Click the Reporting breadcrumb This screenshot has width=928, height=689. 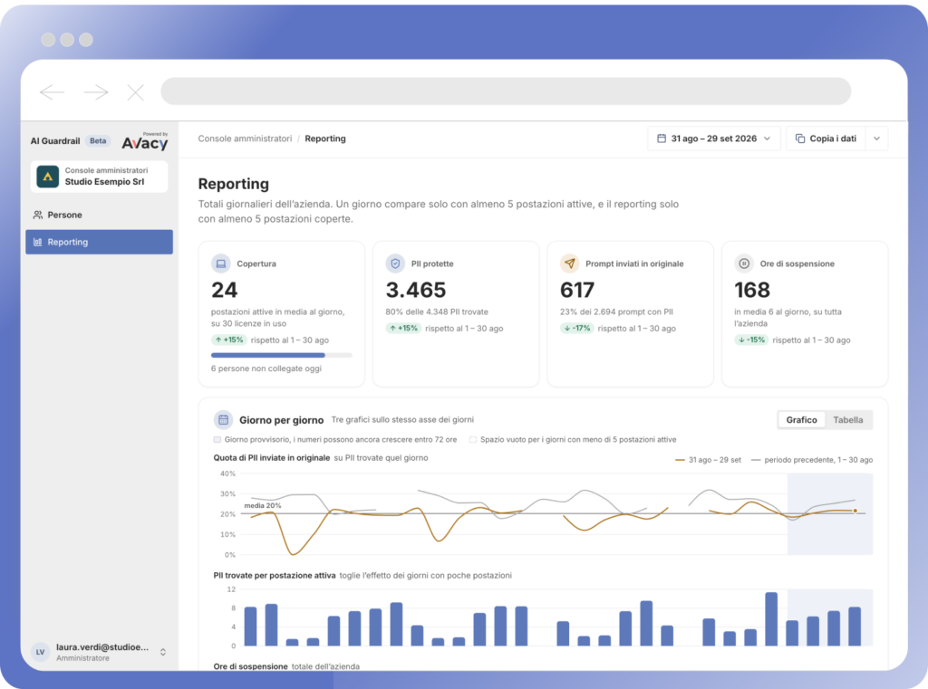(325, 139)
